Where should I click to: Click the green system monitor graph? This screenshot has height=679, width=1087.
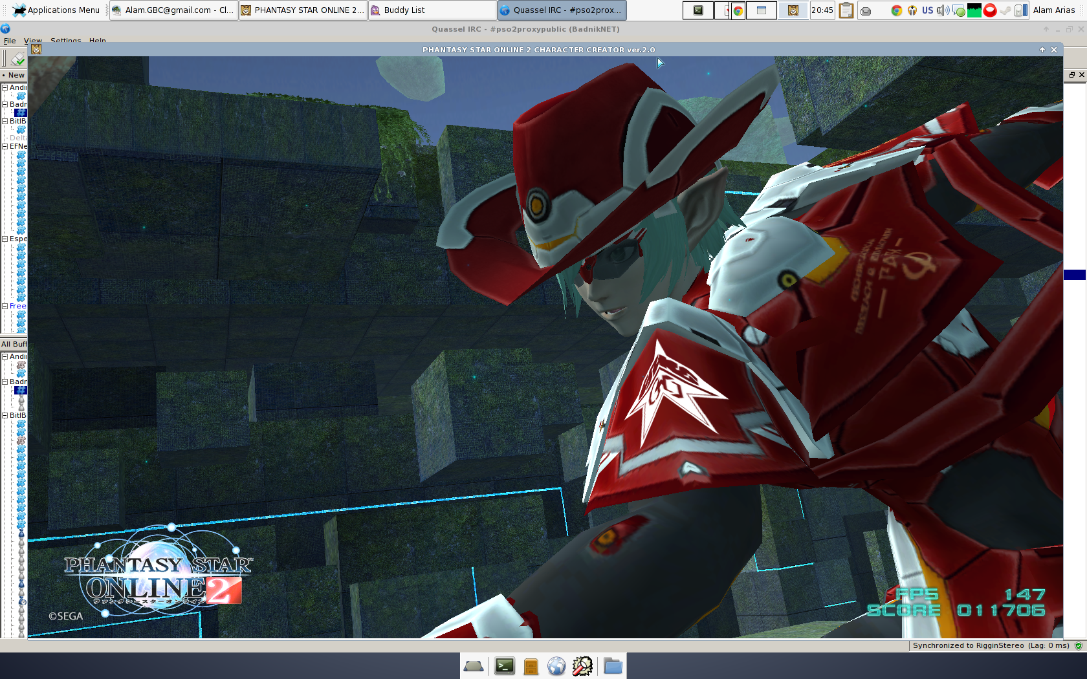tap(974, 10)
